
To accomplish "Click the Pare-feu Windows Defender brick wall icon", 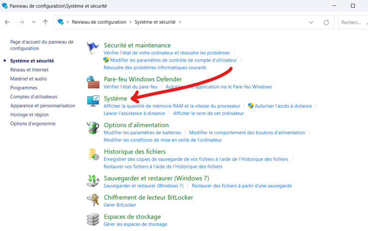I will (x=93, y=82).
